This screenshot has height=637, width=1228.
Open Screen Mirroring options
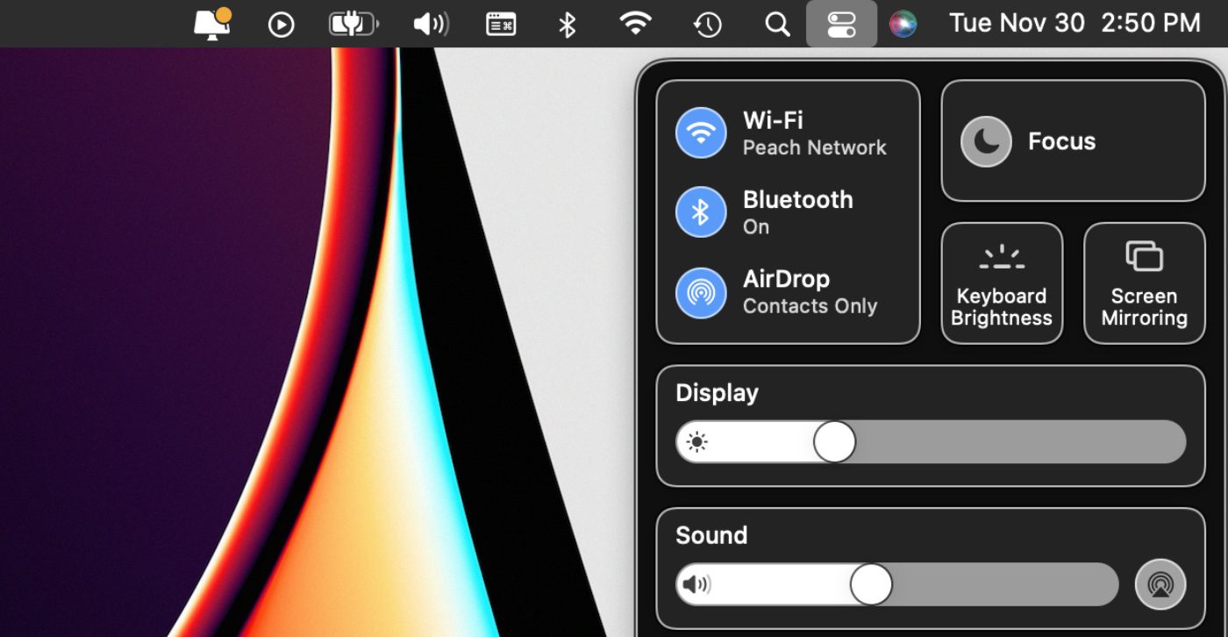pos(1144,283)
